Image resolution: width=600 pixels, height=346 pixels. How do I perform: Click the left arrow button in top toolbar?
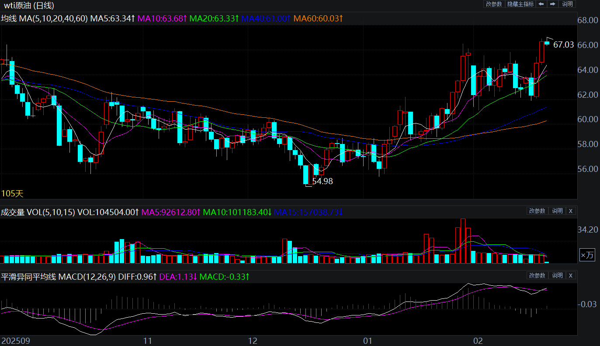[541, 4]
